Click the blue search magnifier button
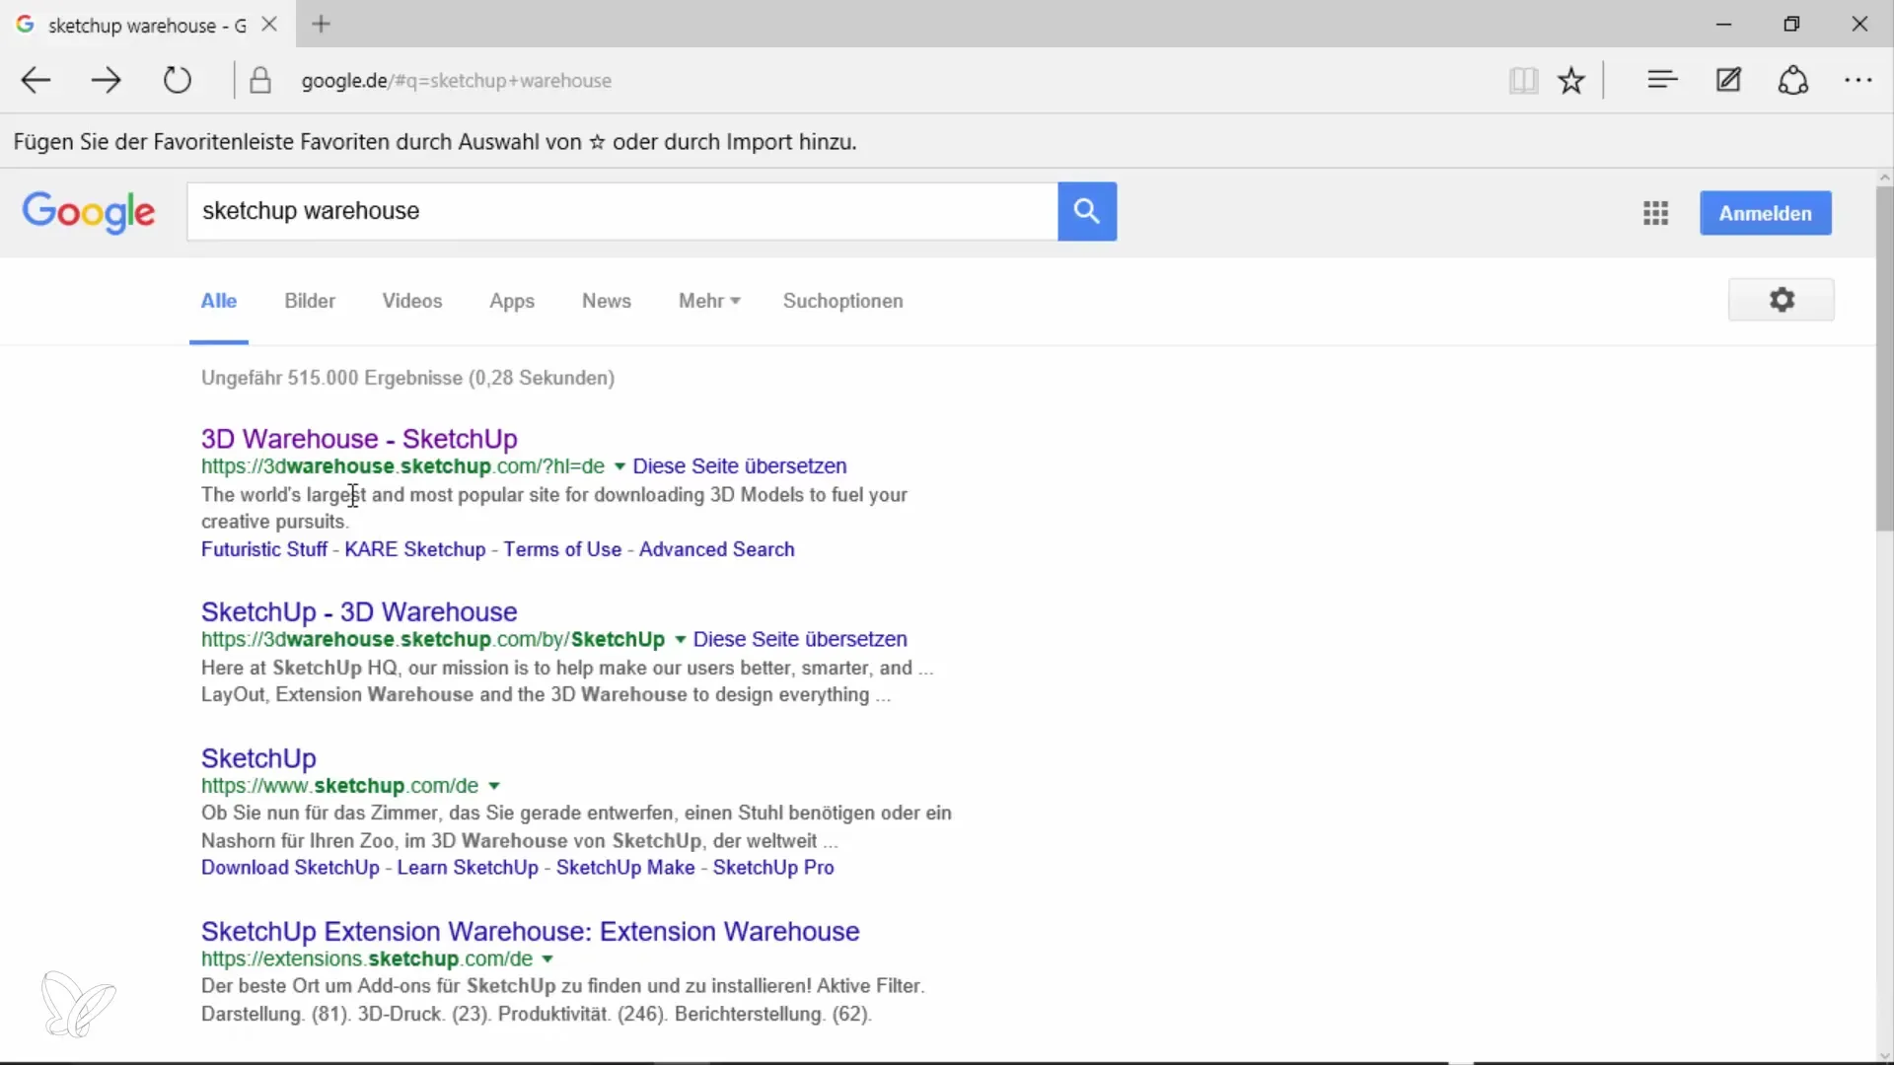Viewport: 1894px width, 1065px height. 1087,211
